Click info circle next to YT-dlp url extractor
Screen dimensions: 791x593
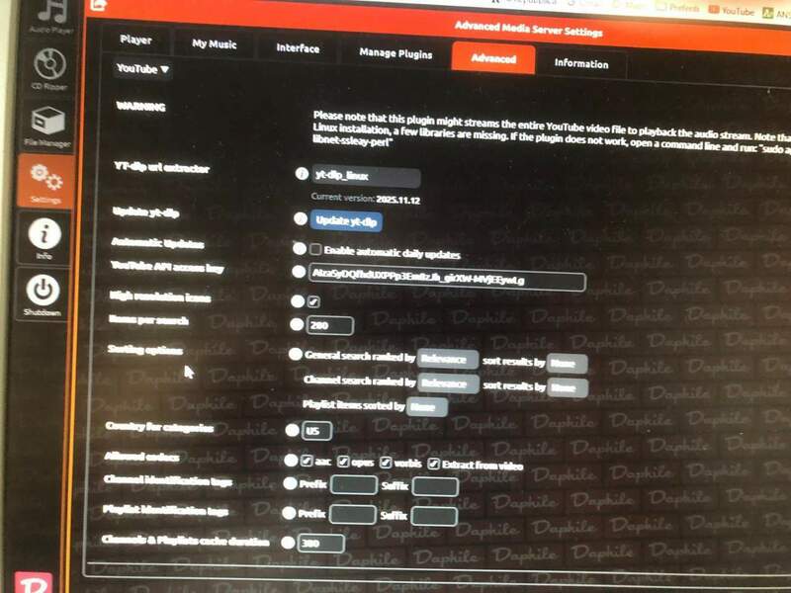point(302,174)
